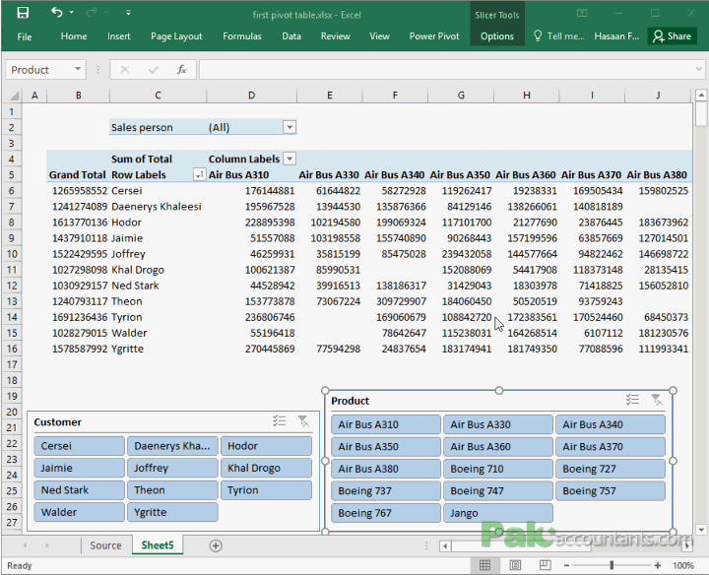Clear filter in Customer slicer
Viewport: 709px width, 575px height.
pyautogui.click(x=303, y=421)
